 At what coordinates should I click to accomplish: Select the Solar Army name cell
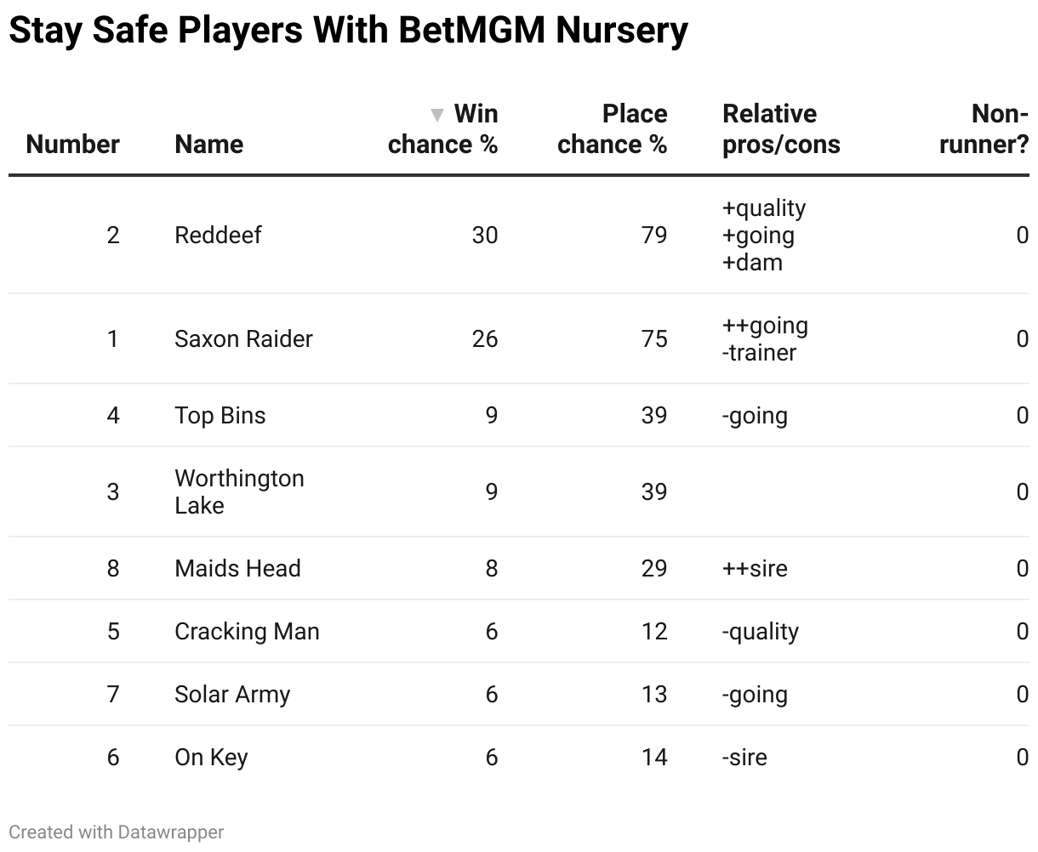[x=232, y=694]
